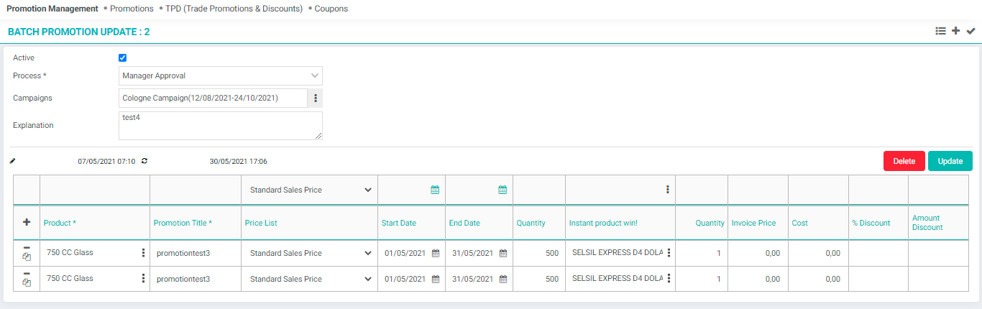The image size is (982, 309).
Task: Open first row SELSIL EXPRESS three-dot menu
Action: pyautogui.click(x=669, y=253)
